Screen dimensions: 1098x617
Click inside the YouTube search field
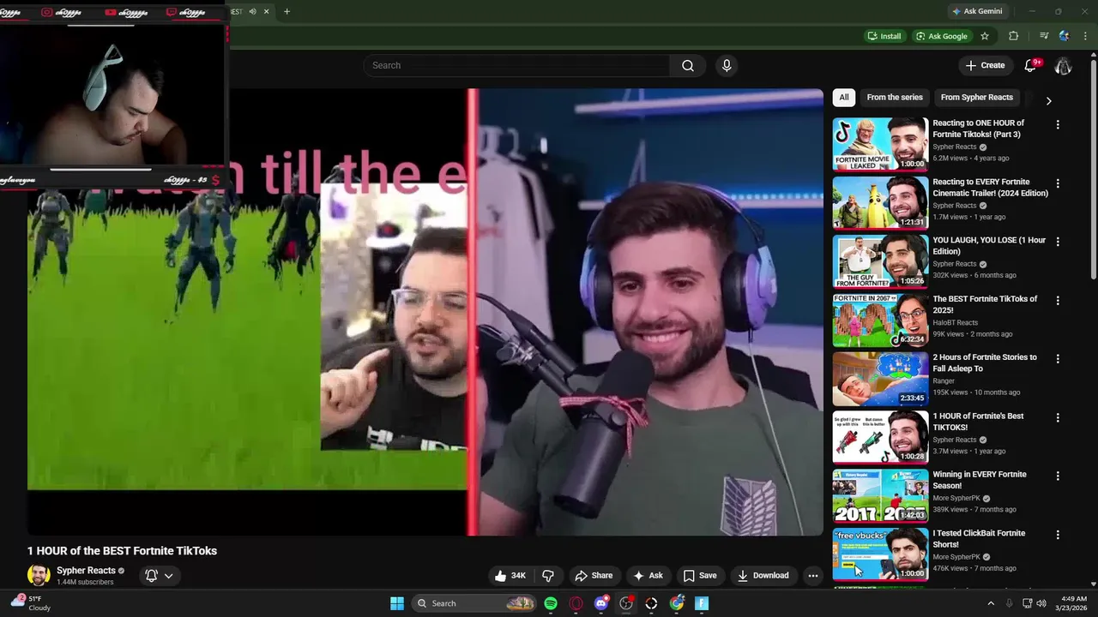pyautogui.click(x=517, y=65)
